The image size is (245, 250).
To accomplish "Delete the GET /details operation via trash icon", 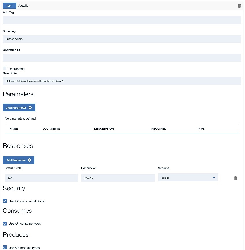I will click(239, 6).
